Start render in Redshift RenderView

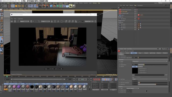(15, 21)
